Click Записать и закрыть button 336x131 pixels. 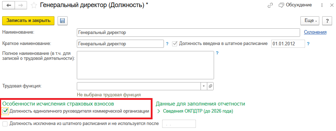click(28, 21)
